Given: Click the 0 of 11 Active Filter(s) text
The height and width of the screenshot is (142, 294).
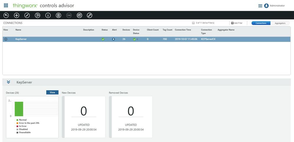Looking at the screenshot, I should 205,23.
